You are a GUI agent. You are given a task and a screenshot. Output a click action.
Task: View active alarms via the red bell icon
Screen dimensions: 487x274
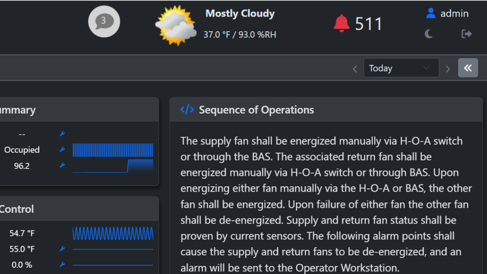(342, 23)
